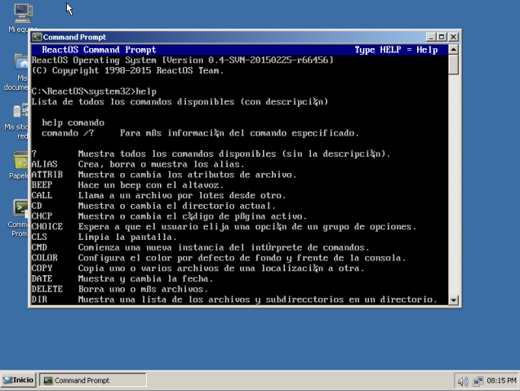Click the network tray icon
The image size is (520, 391).
coord(478,381)
